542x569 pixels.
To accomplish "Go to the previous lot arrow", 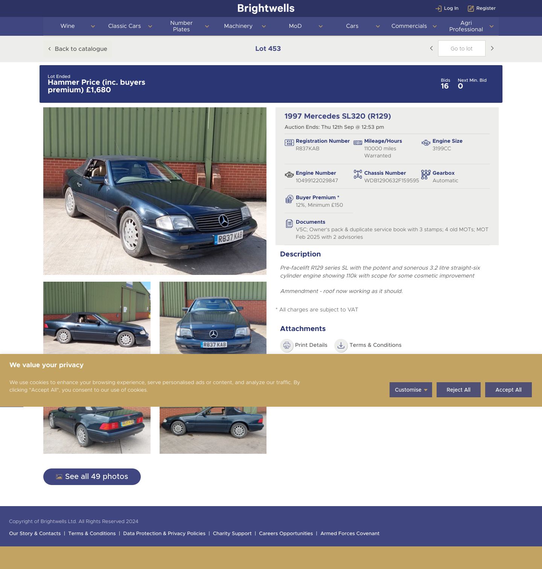I will pos(431,48).
